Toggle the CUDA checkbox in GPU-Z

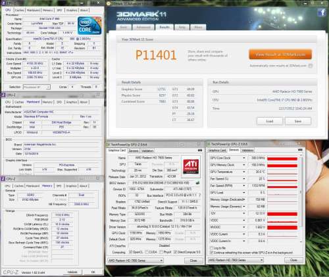[x=147, y=252]
